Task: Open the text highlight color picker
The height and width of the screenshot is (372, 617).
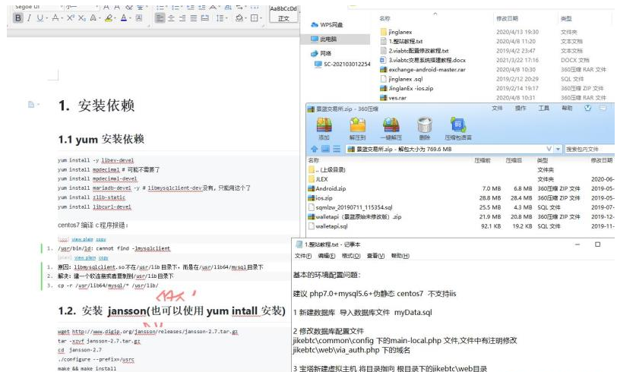Action: (x=110, y=18)
